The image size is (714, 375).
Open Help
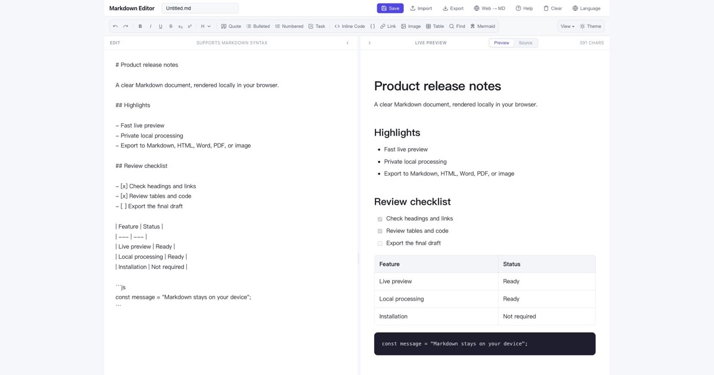click(524, 8)
